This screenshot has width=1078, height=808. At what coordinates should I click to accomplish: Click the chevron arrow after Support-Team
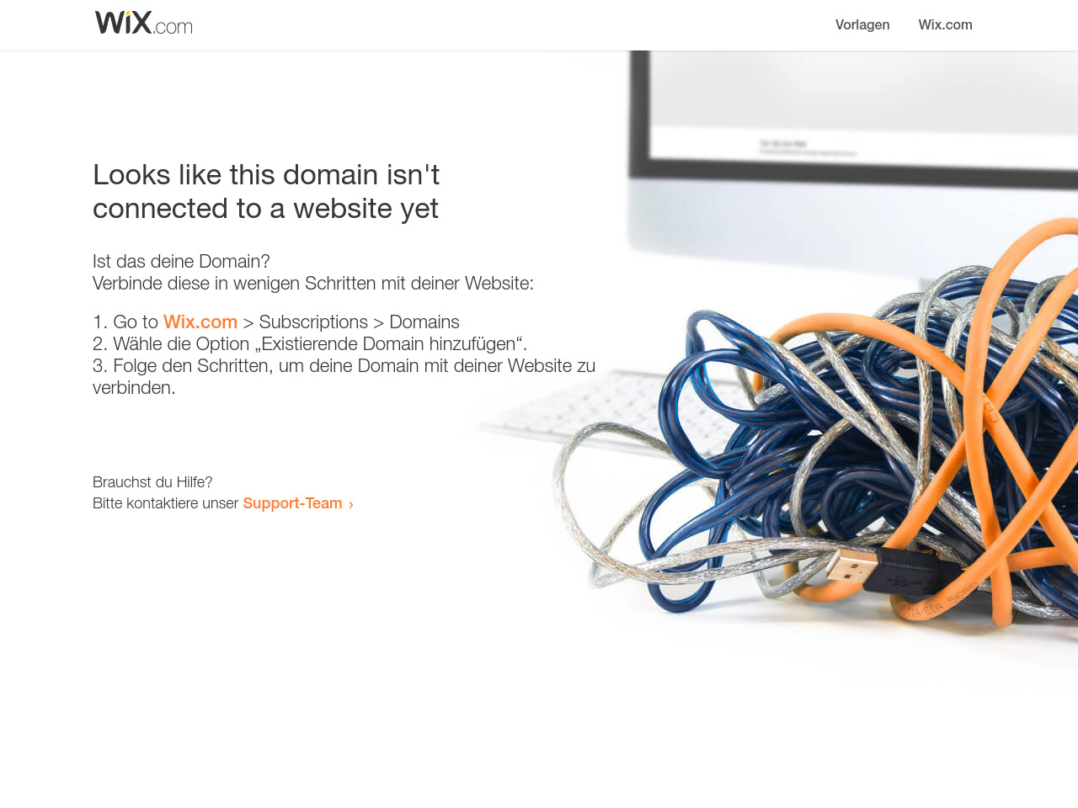point(351,504)
